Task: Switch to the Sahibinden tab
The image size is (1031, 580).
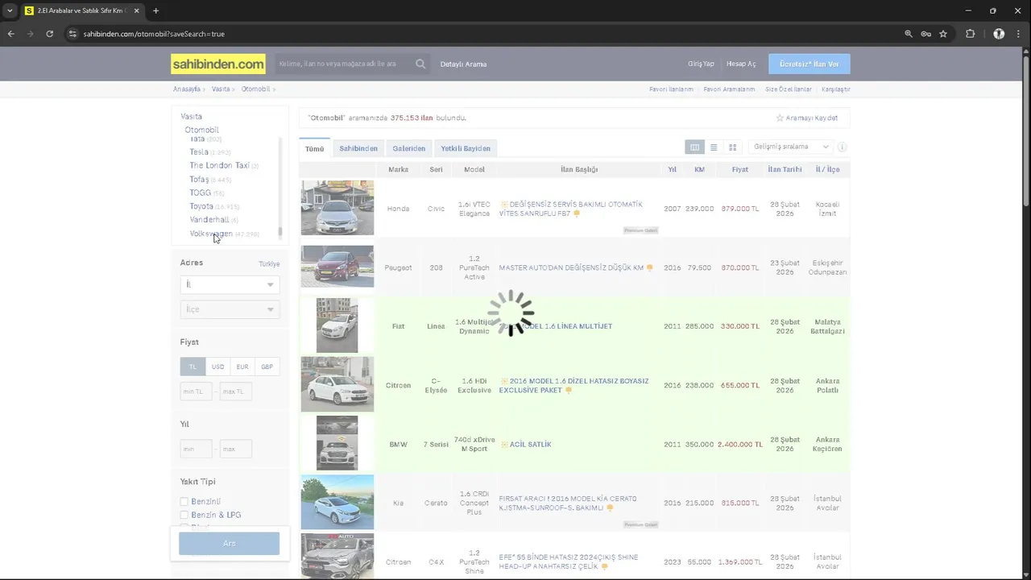Action: (x=358, y=148)
